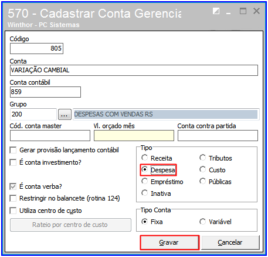Viewport: 268px width, 257px height.
Task: Click the Gravar button
Action: (169, 242)
